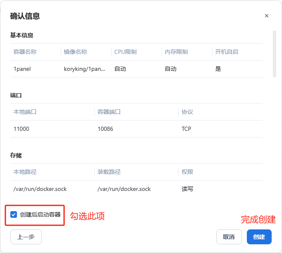The width and height of the screenshot is (282, 253).
Task: Click the koryking/1pan... image name cell
Action: pos(84,69)
